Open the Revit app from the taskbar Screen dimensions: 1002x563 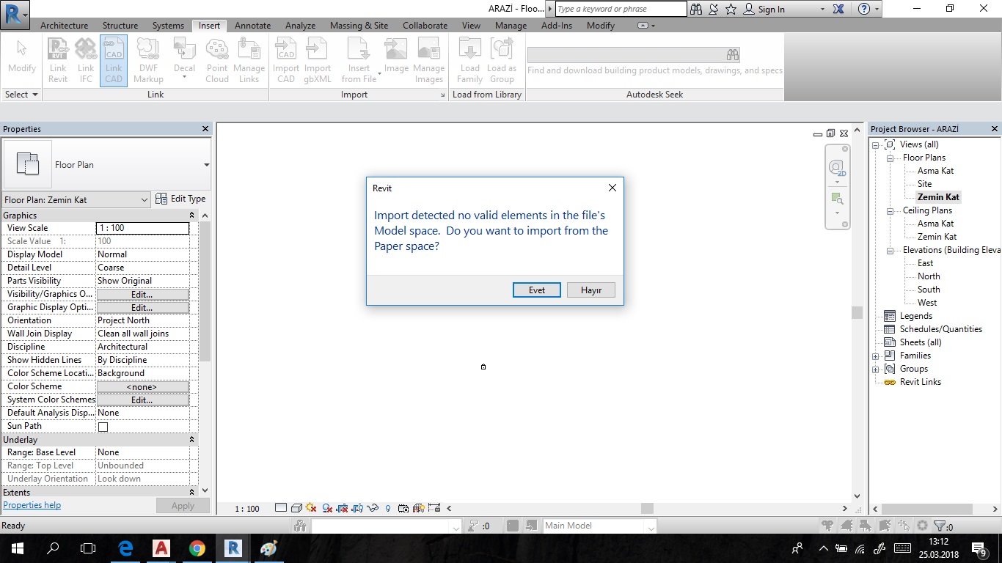tap(233, 548)
